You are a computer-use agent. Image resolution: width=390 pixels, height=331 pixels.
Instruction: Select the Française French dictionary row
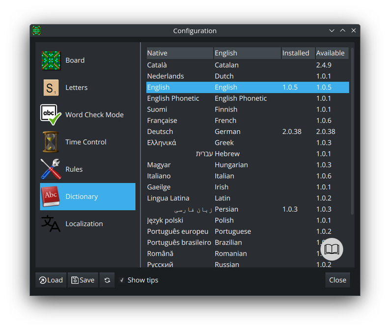point(248,121)
